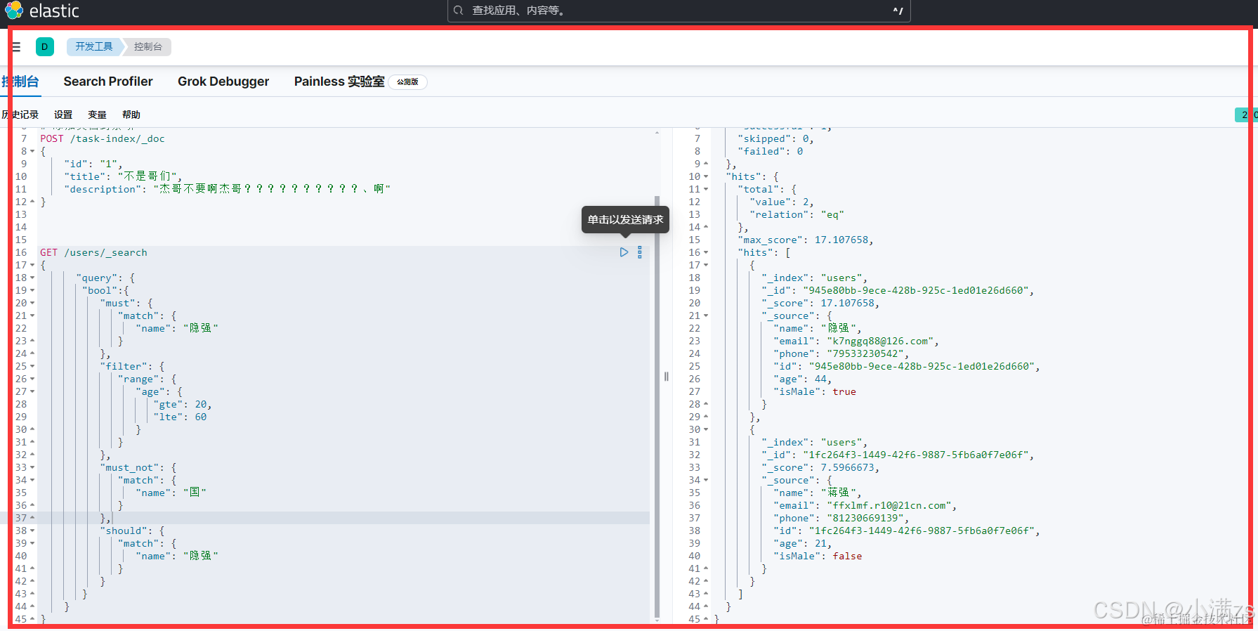The width and height of the screenshot is (1258, 631).
Task: Click the green status badge
Action: (x=1245, y=115)
